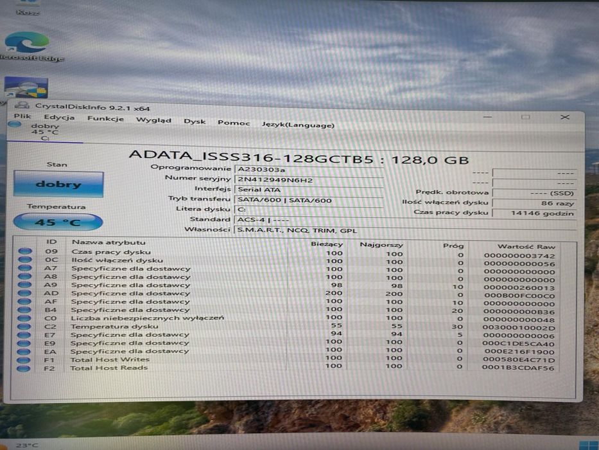599x450 pixels.
Task: Click status dot for attribute F2
Action: pos(23,368)
